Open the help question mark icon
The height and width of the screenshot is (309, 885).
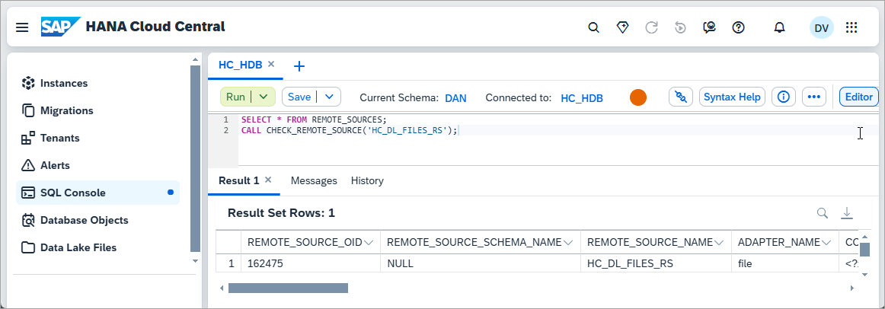click(x=738, y=27)
